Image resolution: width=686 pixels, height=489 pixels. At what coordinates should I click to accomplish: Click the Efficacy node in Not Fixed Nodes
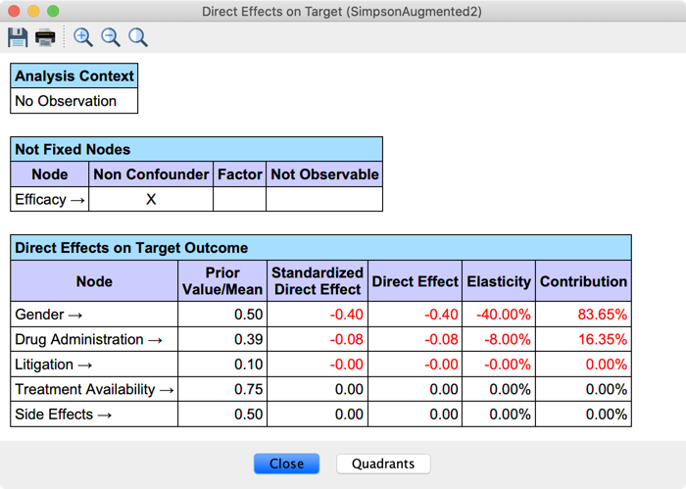pyautogui.click(x=50, y=199)
